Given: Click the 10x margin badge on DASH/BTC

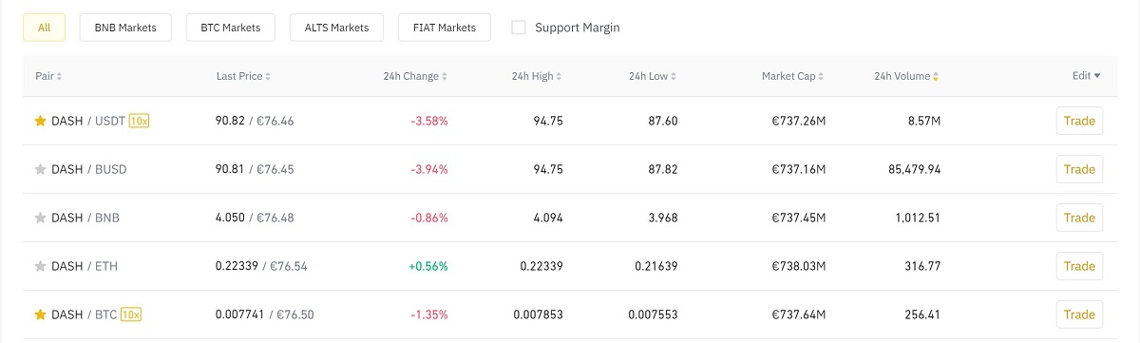Looking at the screenshot, I should 131,314.
